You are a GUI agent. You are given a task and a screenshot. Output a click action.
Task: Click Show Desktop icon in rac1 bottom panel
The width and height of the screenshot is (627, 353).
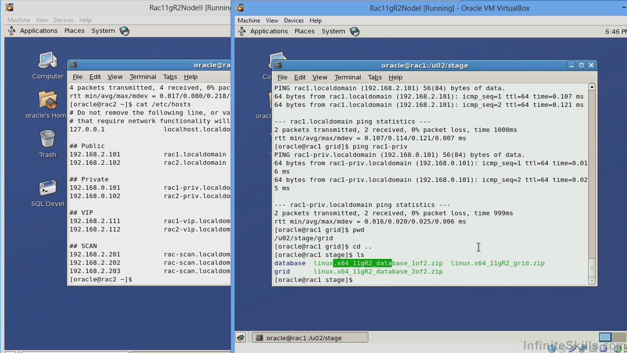click(241, 338)
